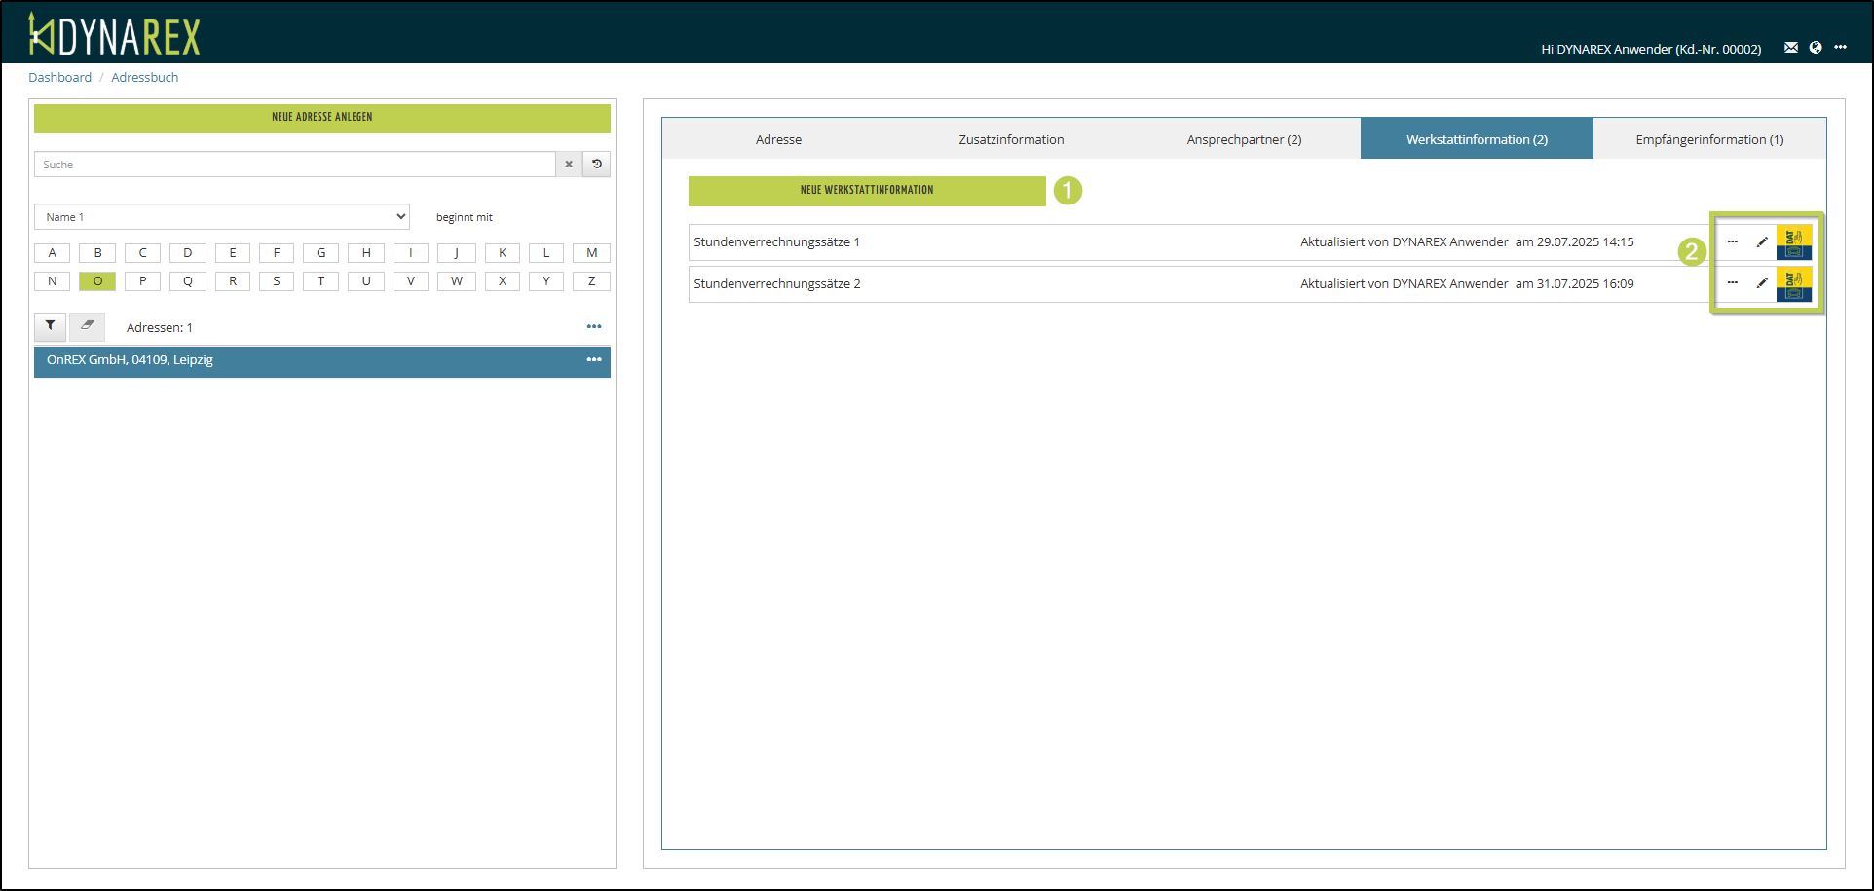This screenshot has width=1874, height=891.
Task: Switch to the Ansprechpartner (2) tab
Action: [x=1244, y=139]
